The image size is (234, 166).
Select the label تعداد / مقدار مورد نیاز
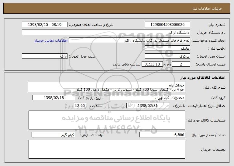point(208,135)
